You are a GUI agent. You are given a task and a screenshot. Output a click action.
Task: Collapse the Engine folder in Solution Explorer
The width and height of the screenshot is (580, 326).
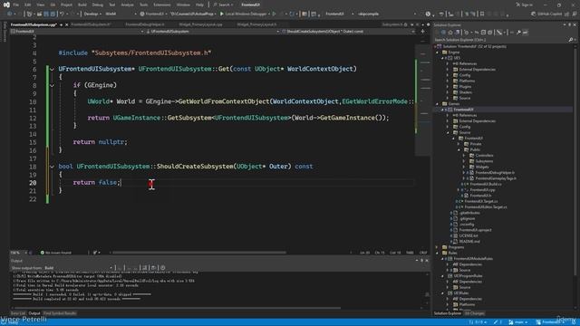437,53
